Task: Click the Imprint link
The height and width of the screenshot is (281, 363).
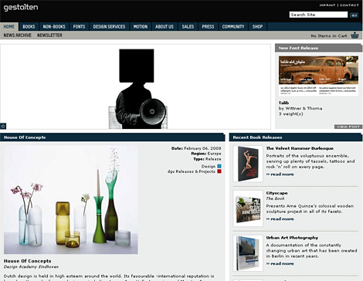Action: pos(327,5)
